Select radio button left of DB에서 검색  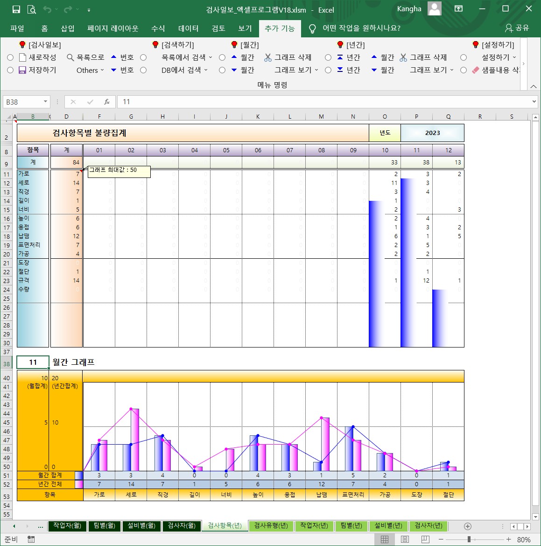(143, 70)
